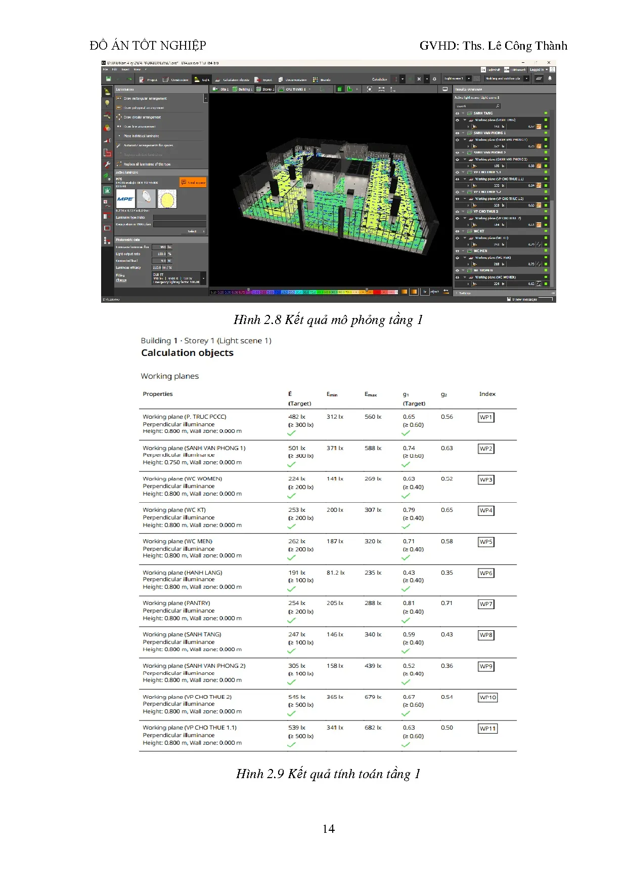Screen dimensions: 627x888
Task: Click the false-colour illuminance scale bar
Action: (x=303, y=292)
